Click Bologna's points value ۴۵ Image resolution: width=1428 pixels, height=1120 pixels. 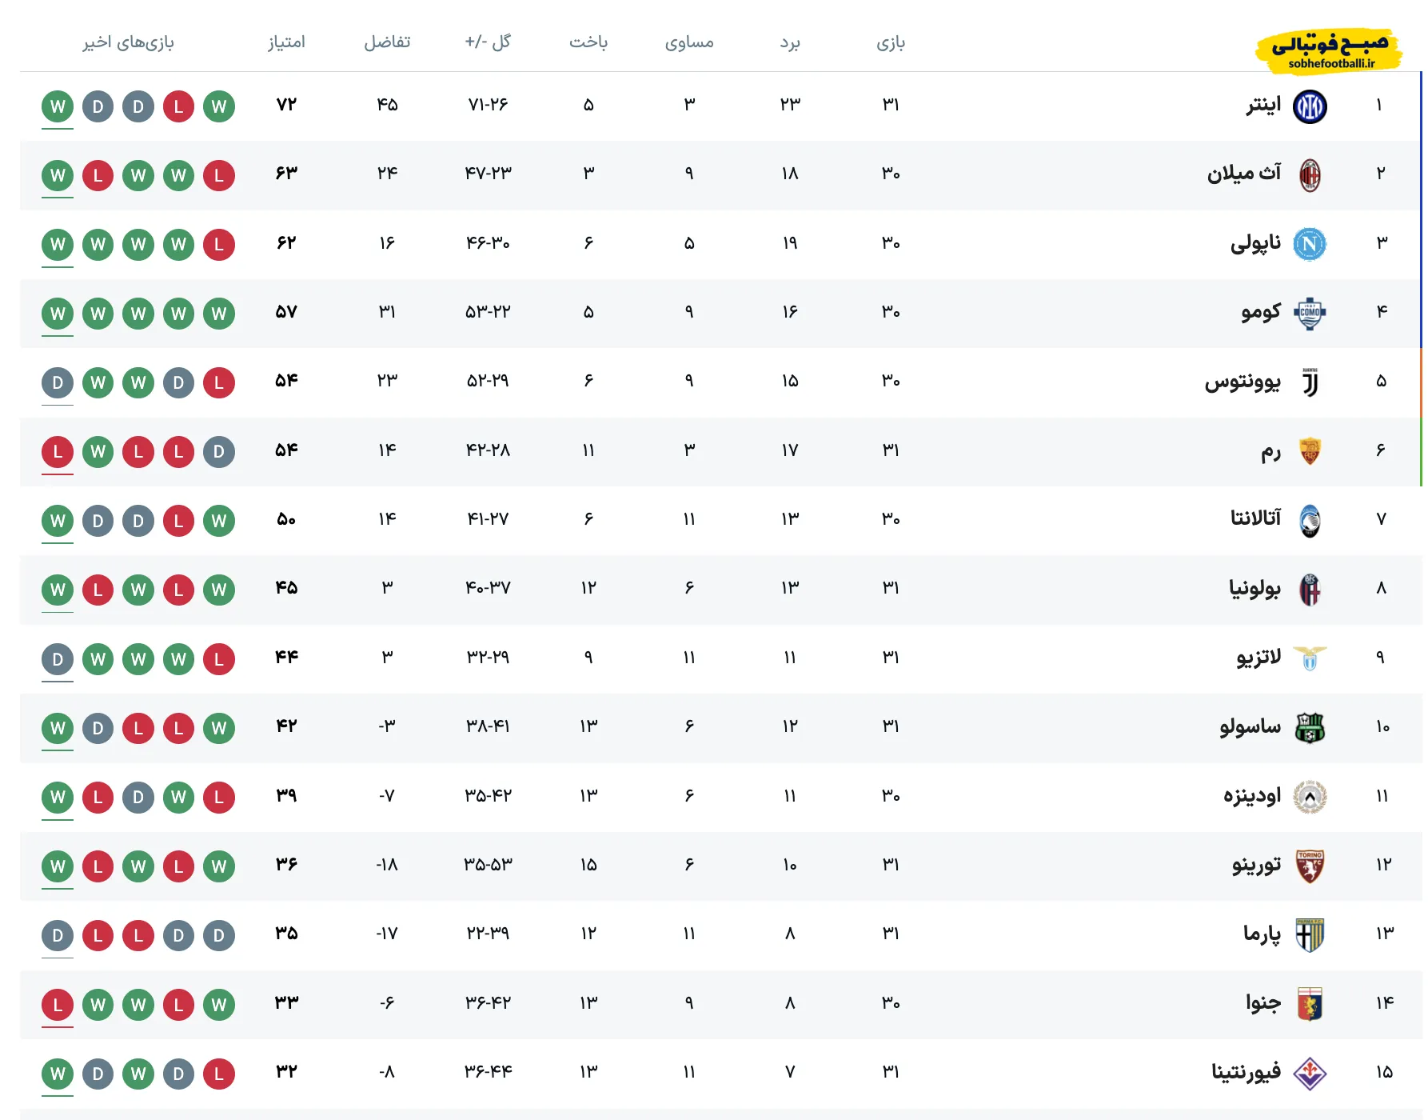click(x=286, y=588)
